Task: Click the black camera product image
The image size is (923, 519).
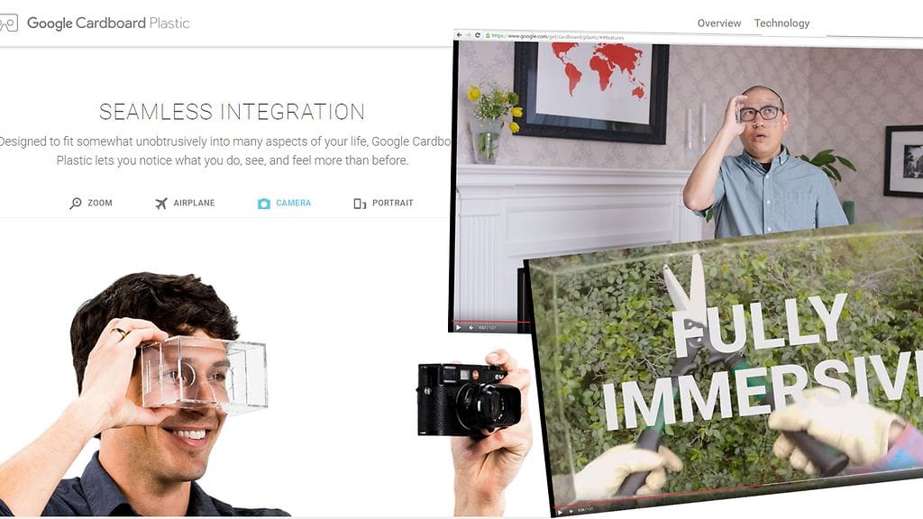Action: point(469,399)
